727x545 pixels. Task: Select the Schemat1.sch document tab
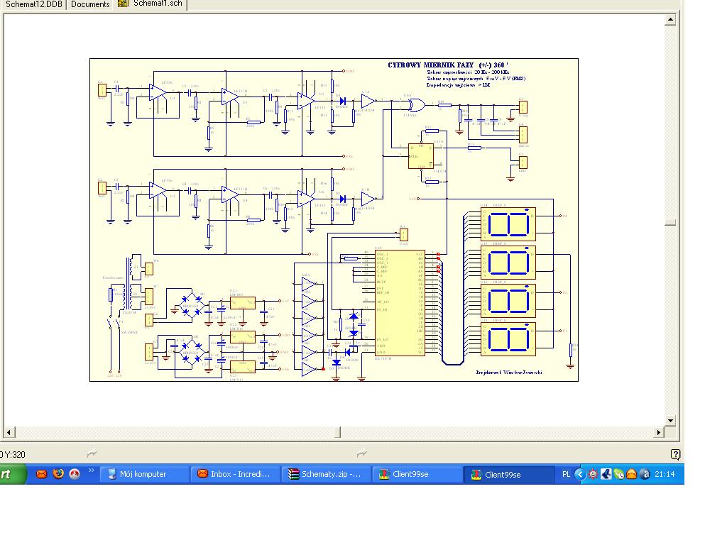click(x=151, y=4)
